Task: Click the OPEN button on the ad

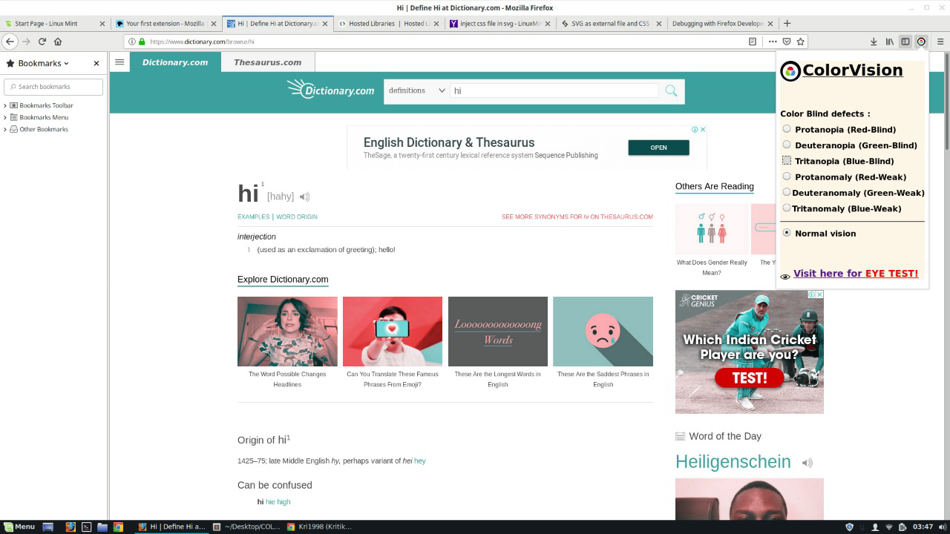Action: 658,148
